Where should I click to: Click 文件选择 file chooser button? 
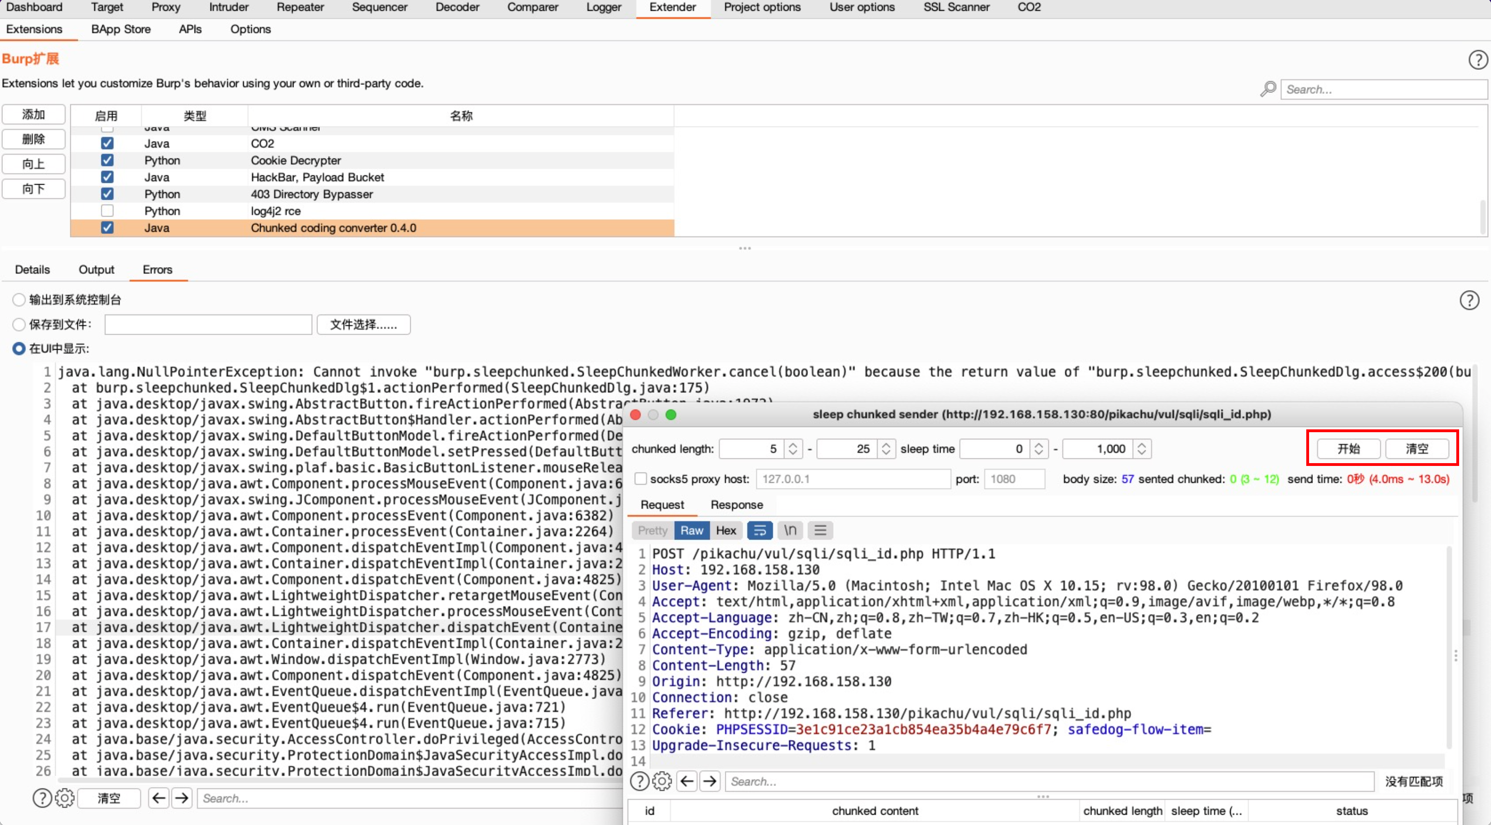(363, 324)
